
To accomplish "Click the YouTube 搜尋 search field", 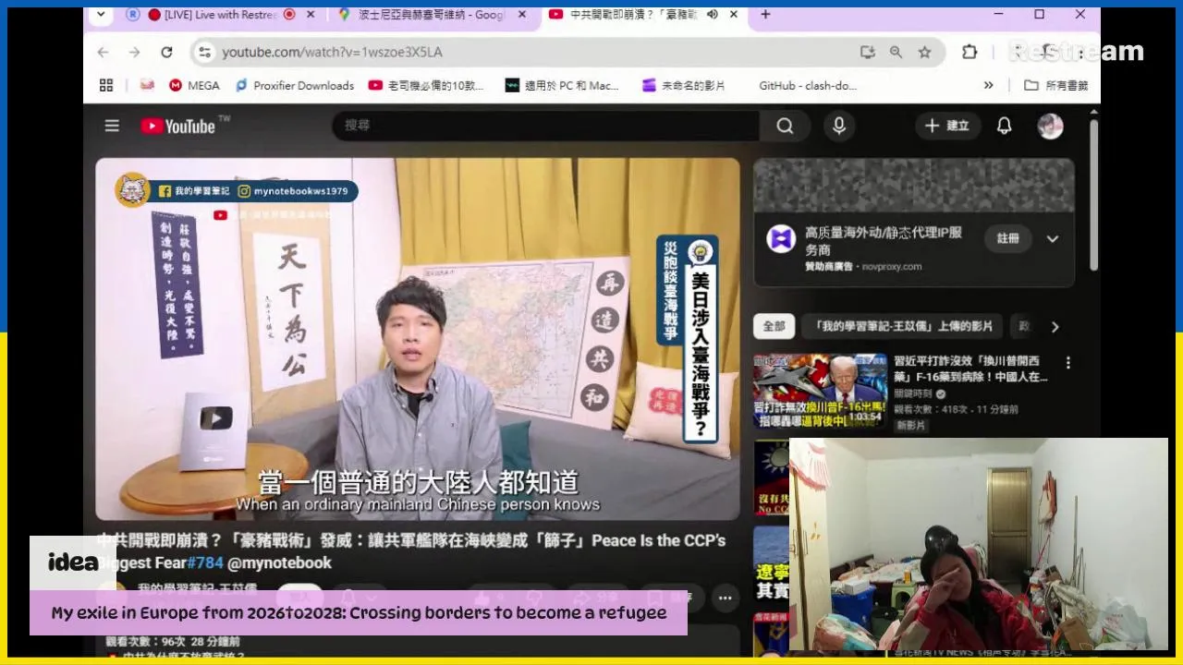I will tap(545, 126).
